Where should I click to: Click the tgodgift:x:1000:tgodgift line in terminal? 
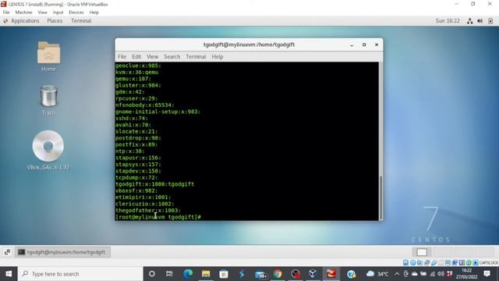click(x=154, y=184)
